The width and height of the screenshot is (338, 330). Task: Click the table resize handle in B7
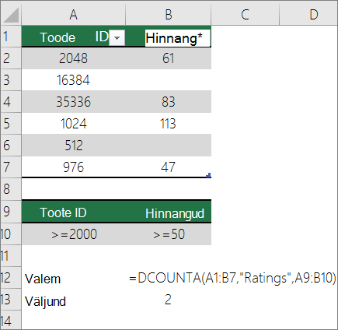pos(208,175)
